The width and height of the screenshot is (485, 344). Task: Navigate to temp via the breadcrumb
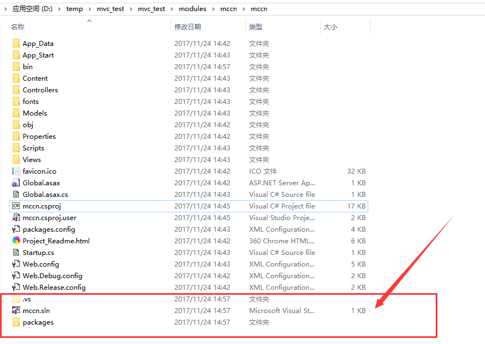coord(74,8)
